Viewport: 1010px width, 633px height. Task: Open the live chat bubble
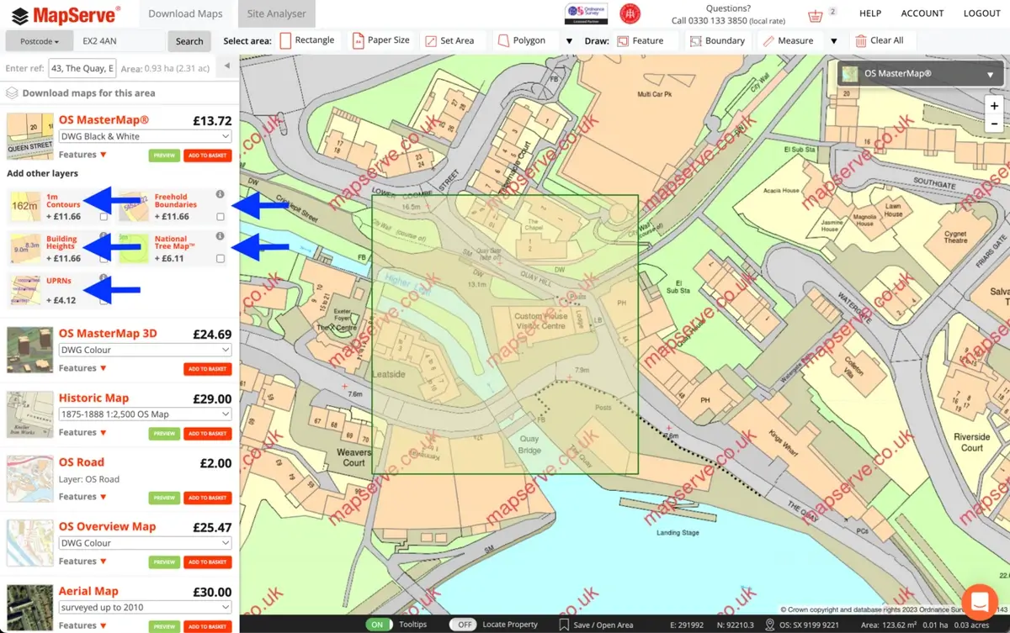click(979, 601)
